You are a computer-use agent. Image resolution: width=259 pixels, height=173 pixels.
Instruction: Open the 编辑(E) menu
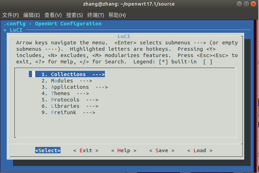pyautogui.click(x=32, y=15)
